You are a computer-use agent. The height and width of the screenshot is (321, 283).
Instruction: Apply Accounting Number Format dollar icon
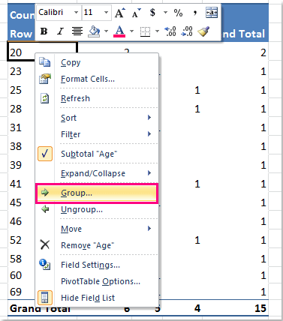coord(152,12)
